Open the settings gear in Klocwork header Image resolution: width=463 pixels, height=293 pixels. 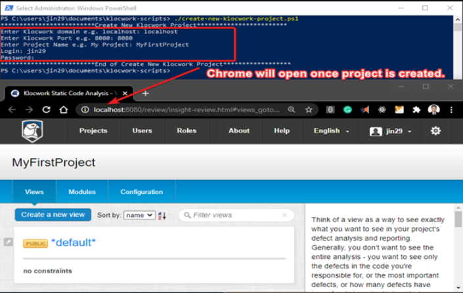pos(435,130)
